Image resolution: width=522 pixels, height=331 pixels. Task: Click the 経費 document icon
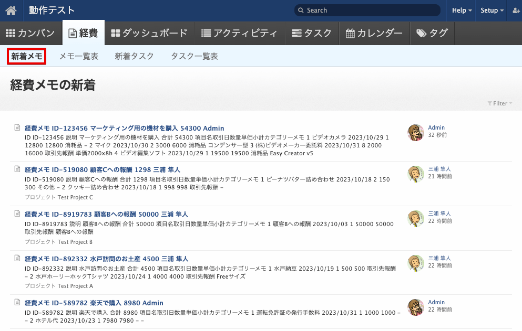(x=72, y=33)
